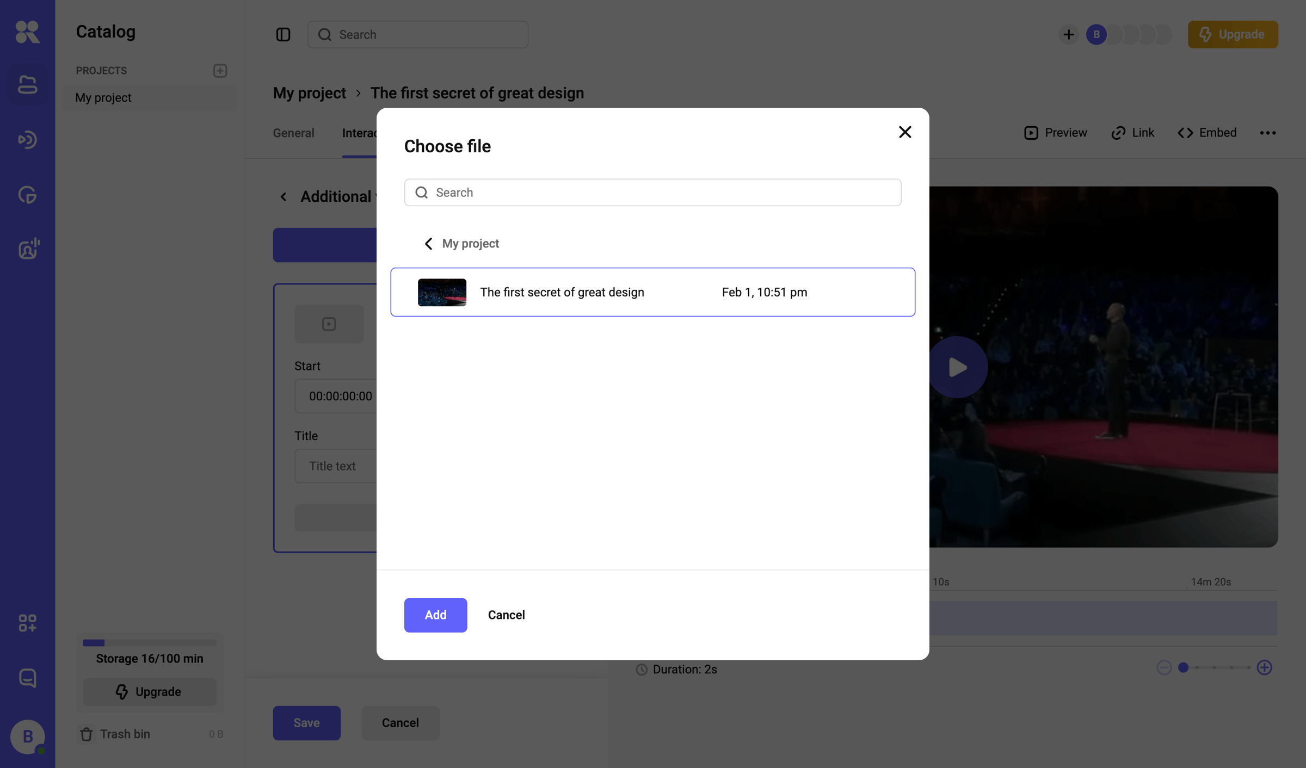Screen dimensions: 1306x768
Task: Click the B member avatar in the top bar
Action: 1096,34
